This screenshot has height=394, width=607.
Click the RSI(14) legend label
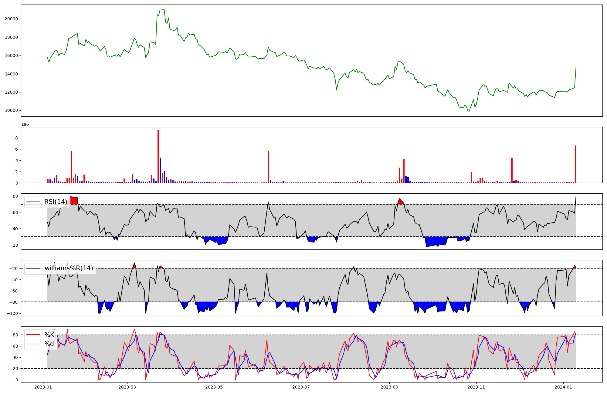56,202
